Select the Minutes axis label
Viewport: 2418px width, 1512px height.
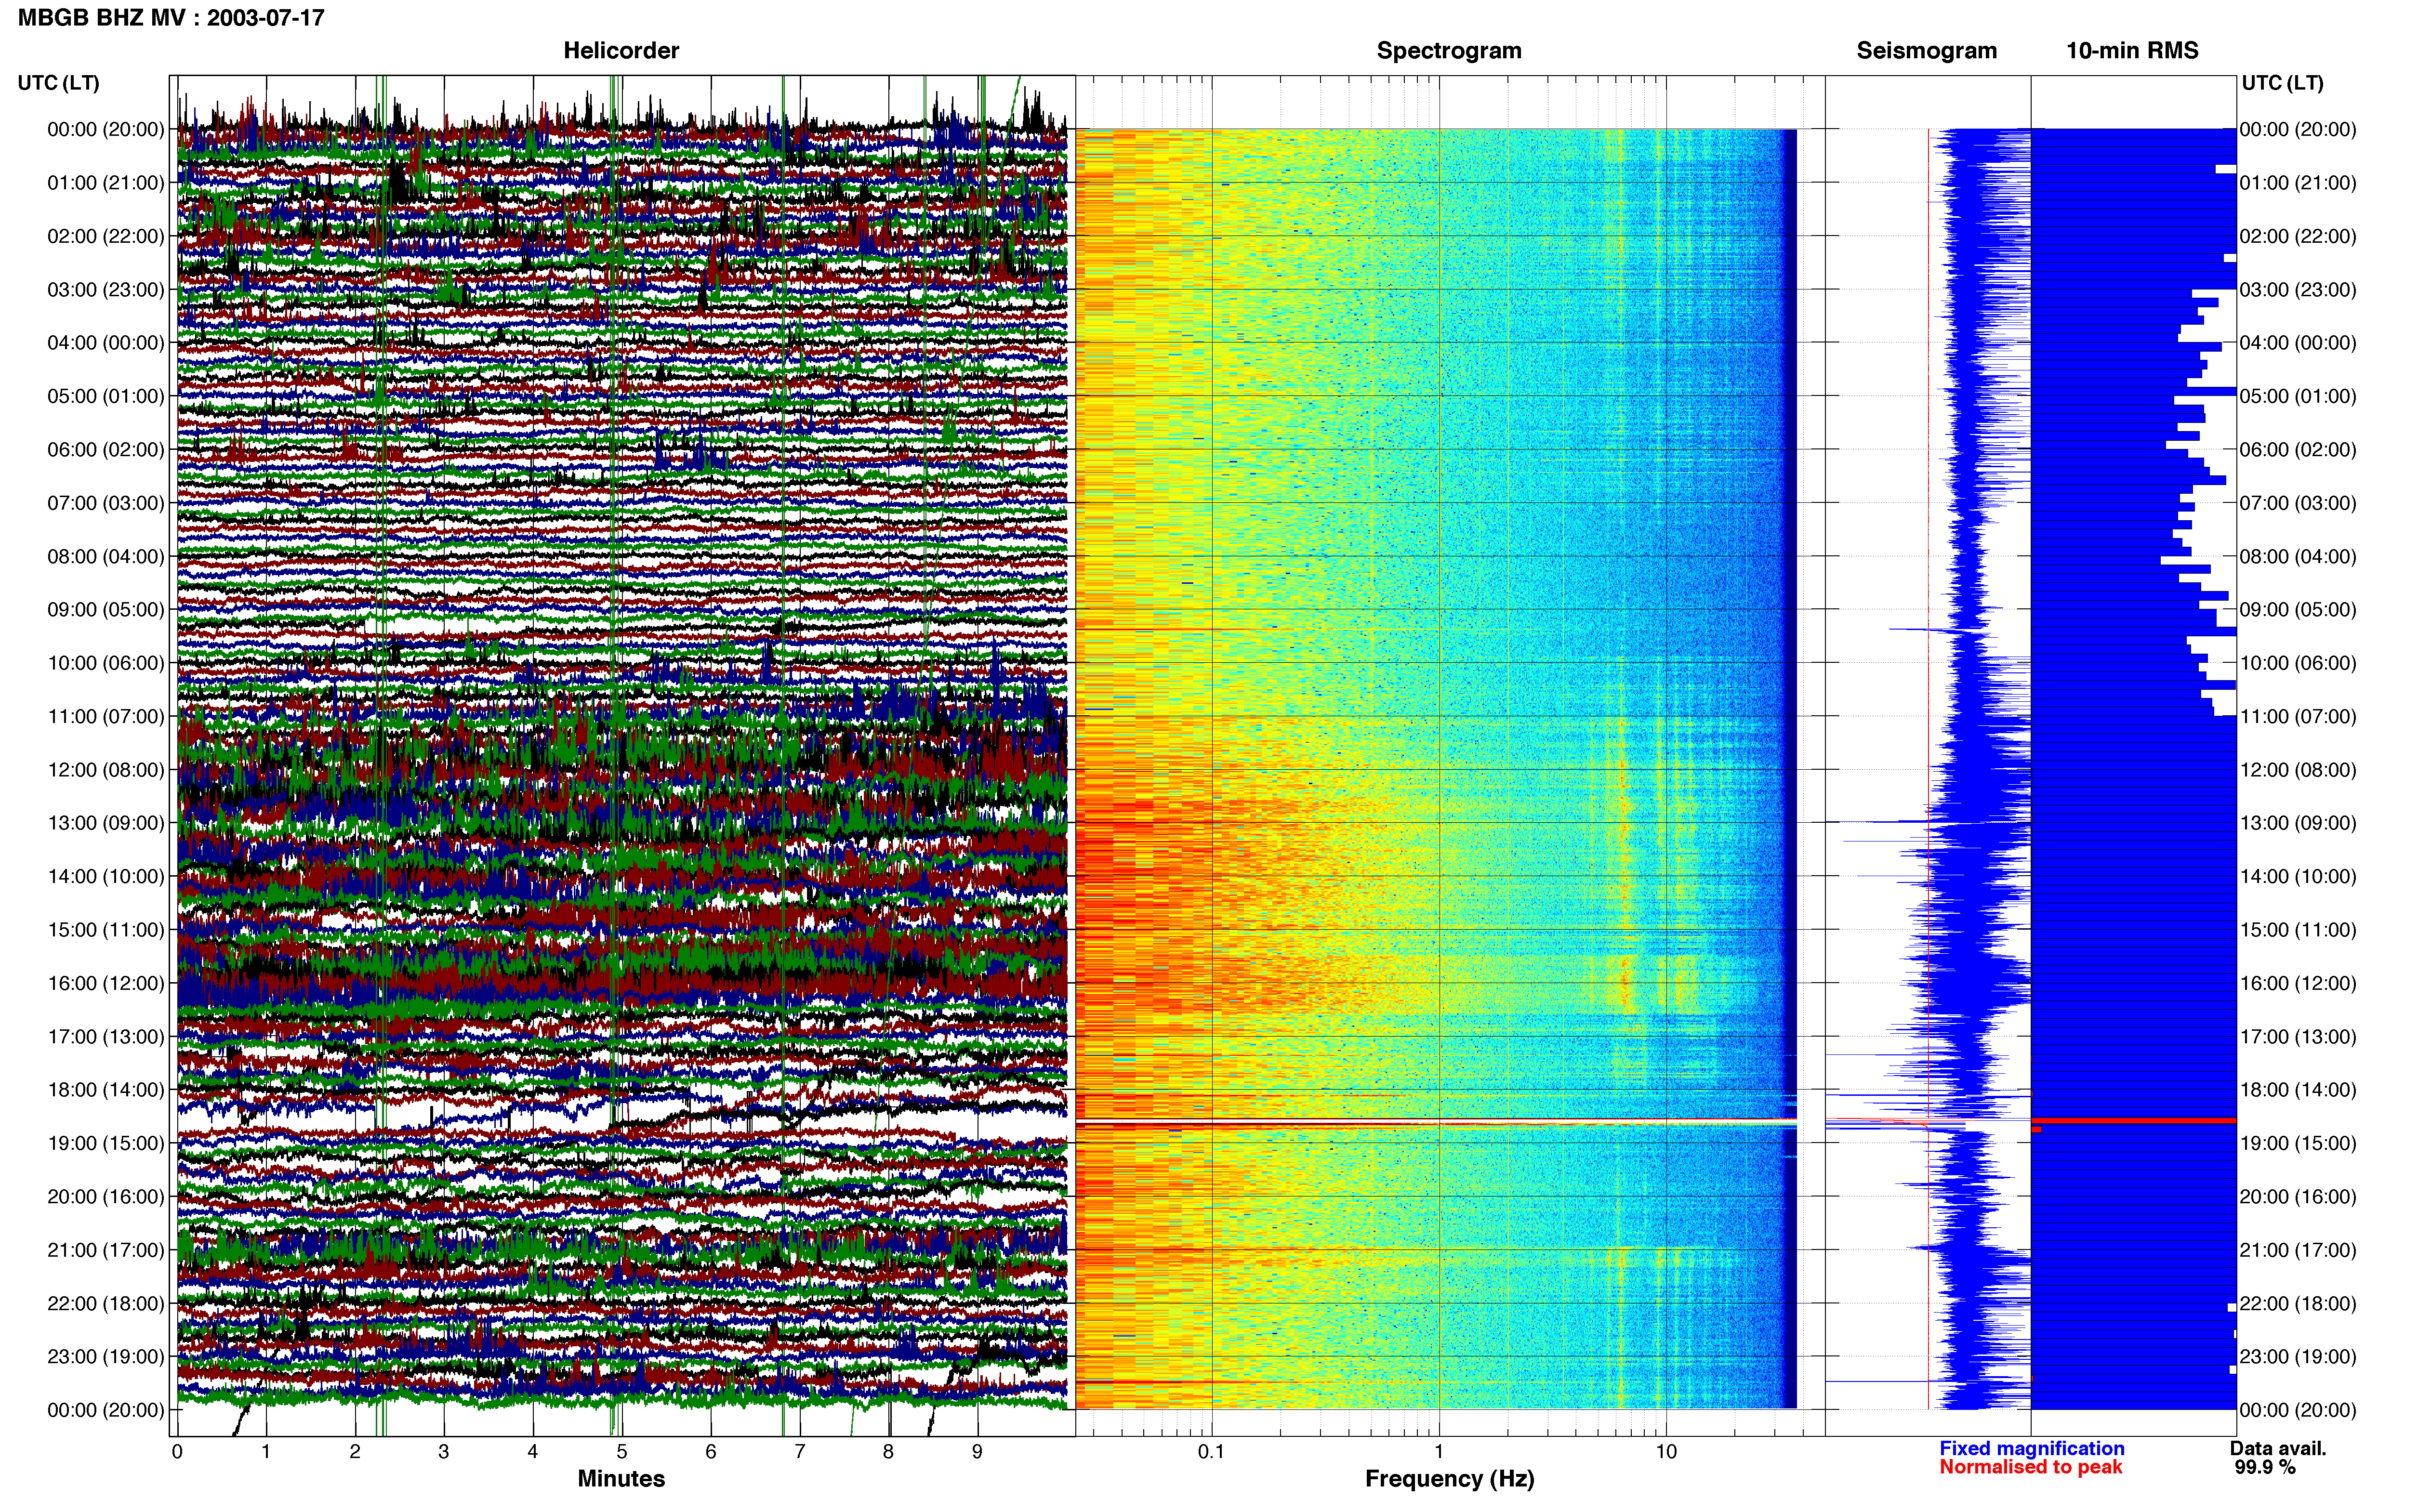coord(621,1478)
